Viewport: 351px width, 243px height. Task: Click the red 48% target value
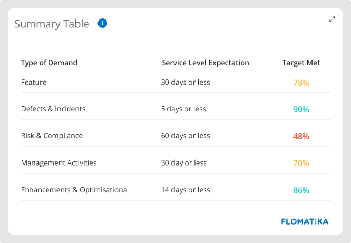[301, 136]
